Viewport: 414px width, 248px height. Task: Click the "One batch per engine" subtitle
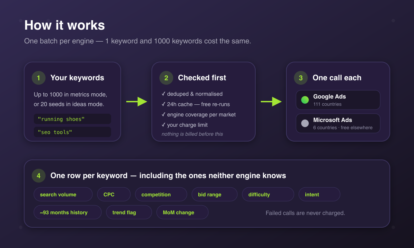coord(138,41)
